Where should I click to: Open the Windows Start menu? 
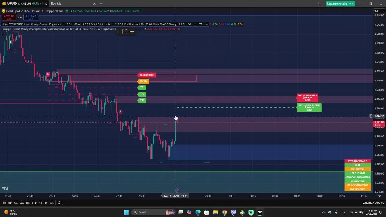click(x=126, y=212)
